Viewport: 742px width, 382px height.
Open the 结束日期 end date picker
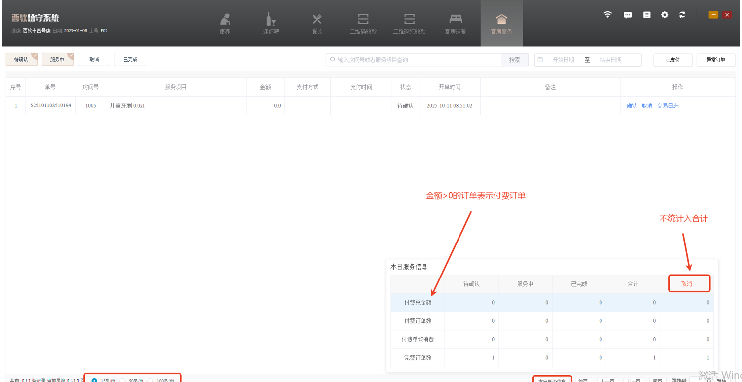pos(610,60)
